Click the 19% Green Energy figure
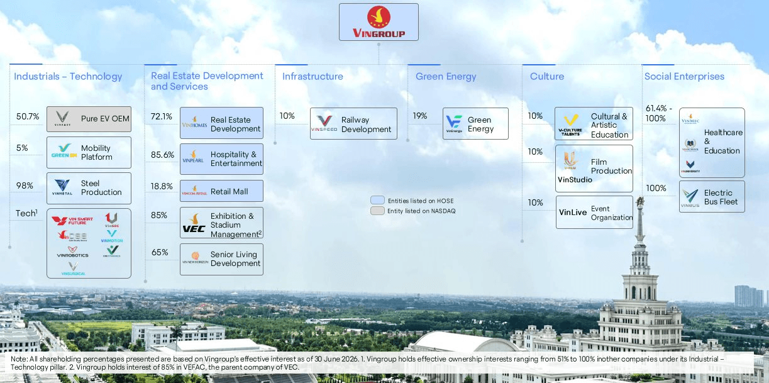Screen dimensions: 769x383 420,116
